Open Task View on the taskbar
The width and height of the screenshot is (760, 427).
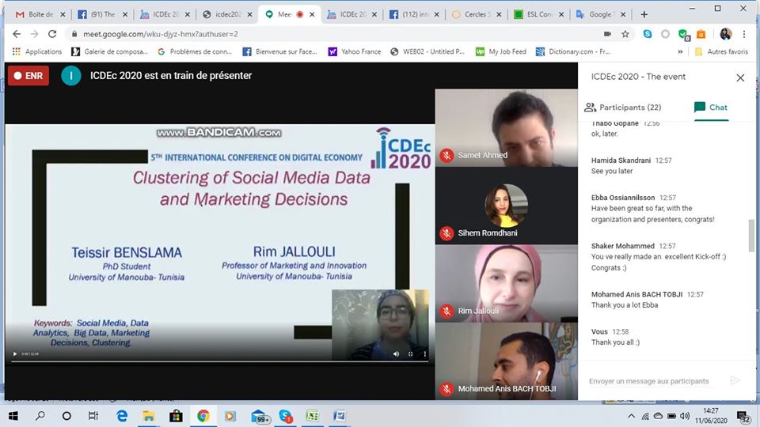coord(93,416)
